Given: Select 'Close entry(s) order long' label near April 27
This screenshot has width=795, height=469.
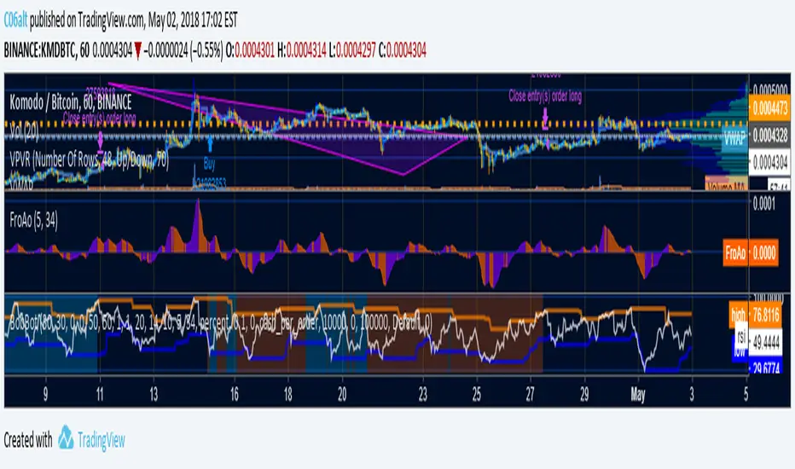Looking at the screenshot, I should click(x=545, y=96).
